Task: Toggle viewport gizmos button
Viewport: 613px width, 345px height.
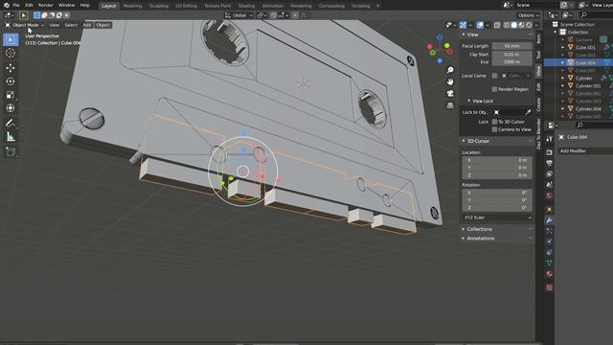Action: click(463, 25)
